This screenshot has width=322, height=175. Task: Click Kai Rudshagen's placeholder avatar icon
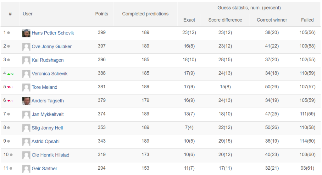(x=26, y=60)
